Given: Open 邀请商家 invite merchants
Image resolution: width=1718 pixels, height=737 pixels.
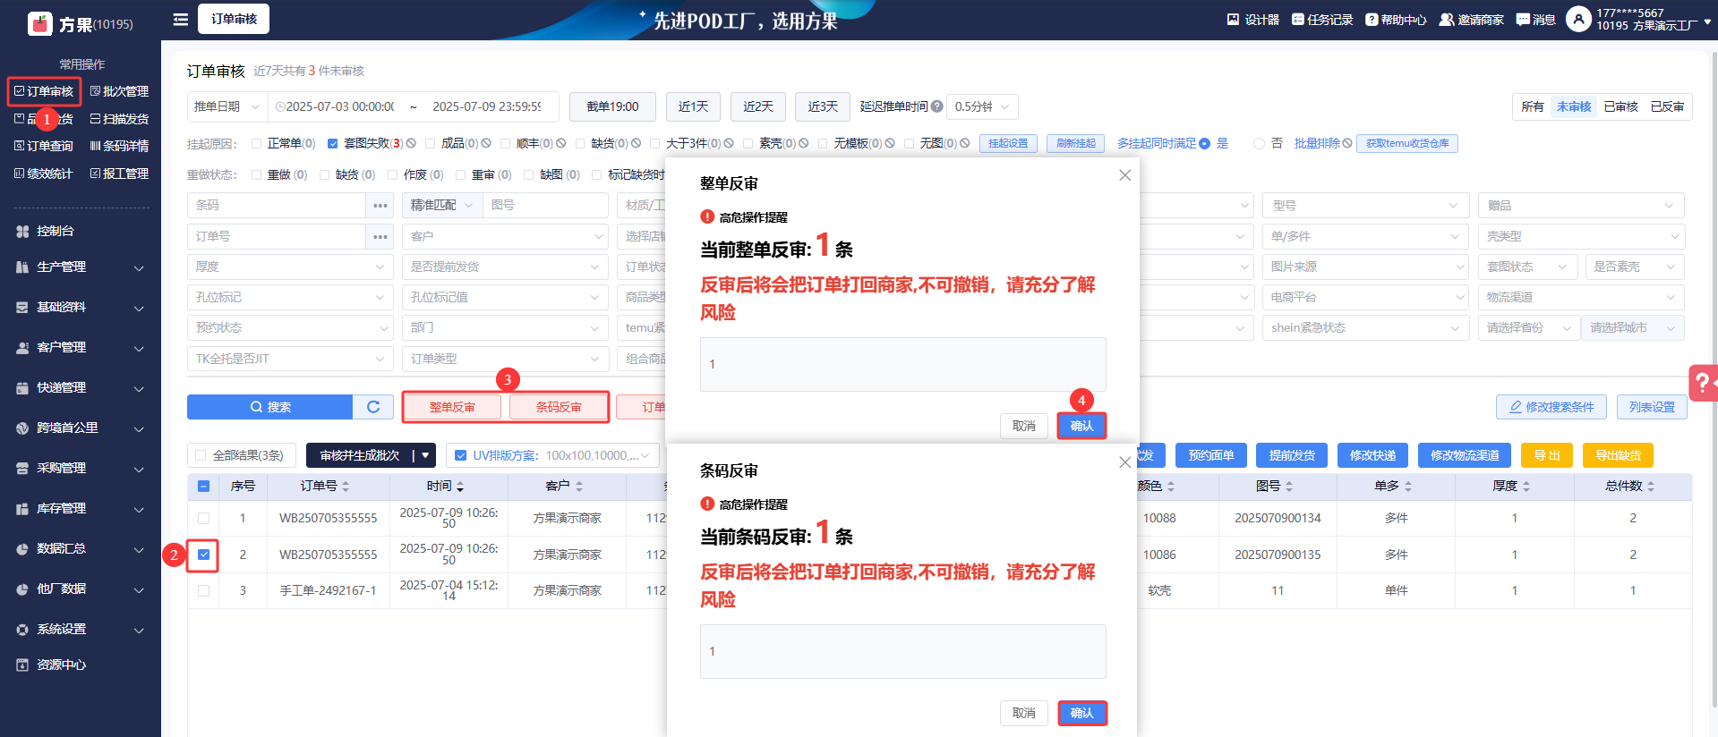Looking at the screenshot, I should tap(1471, 20).
